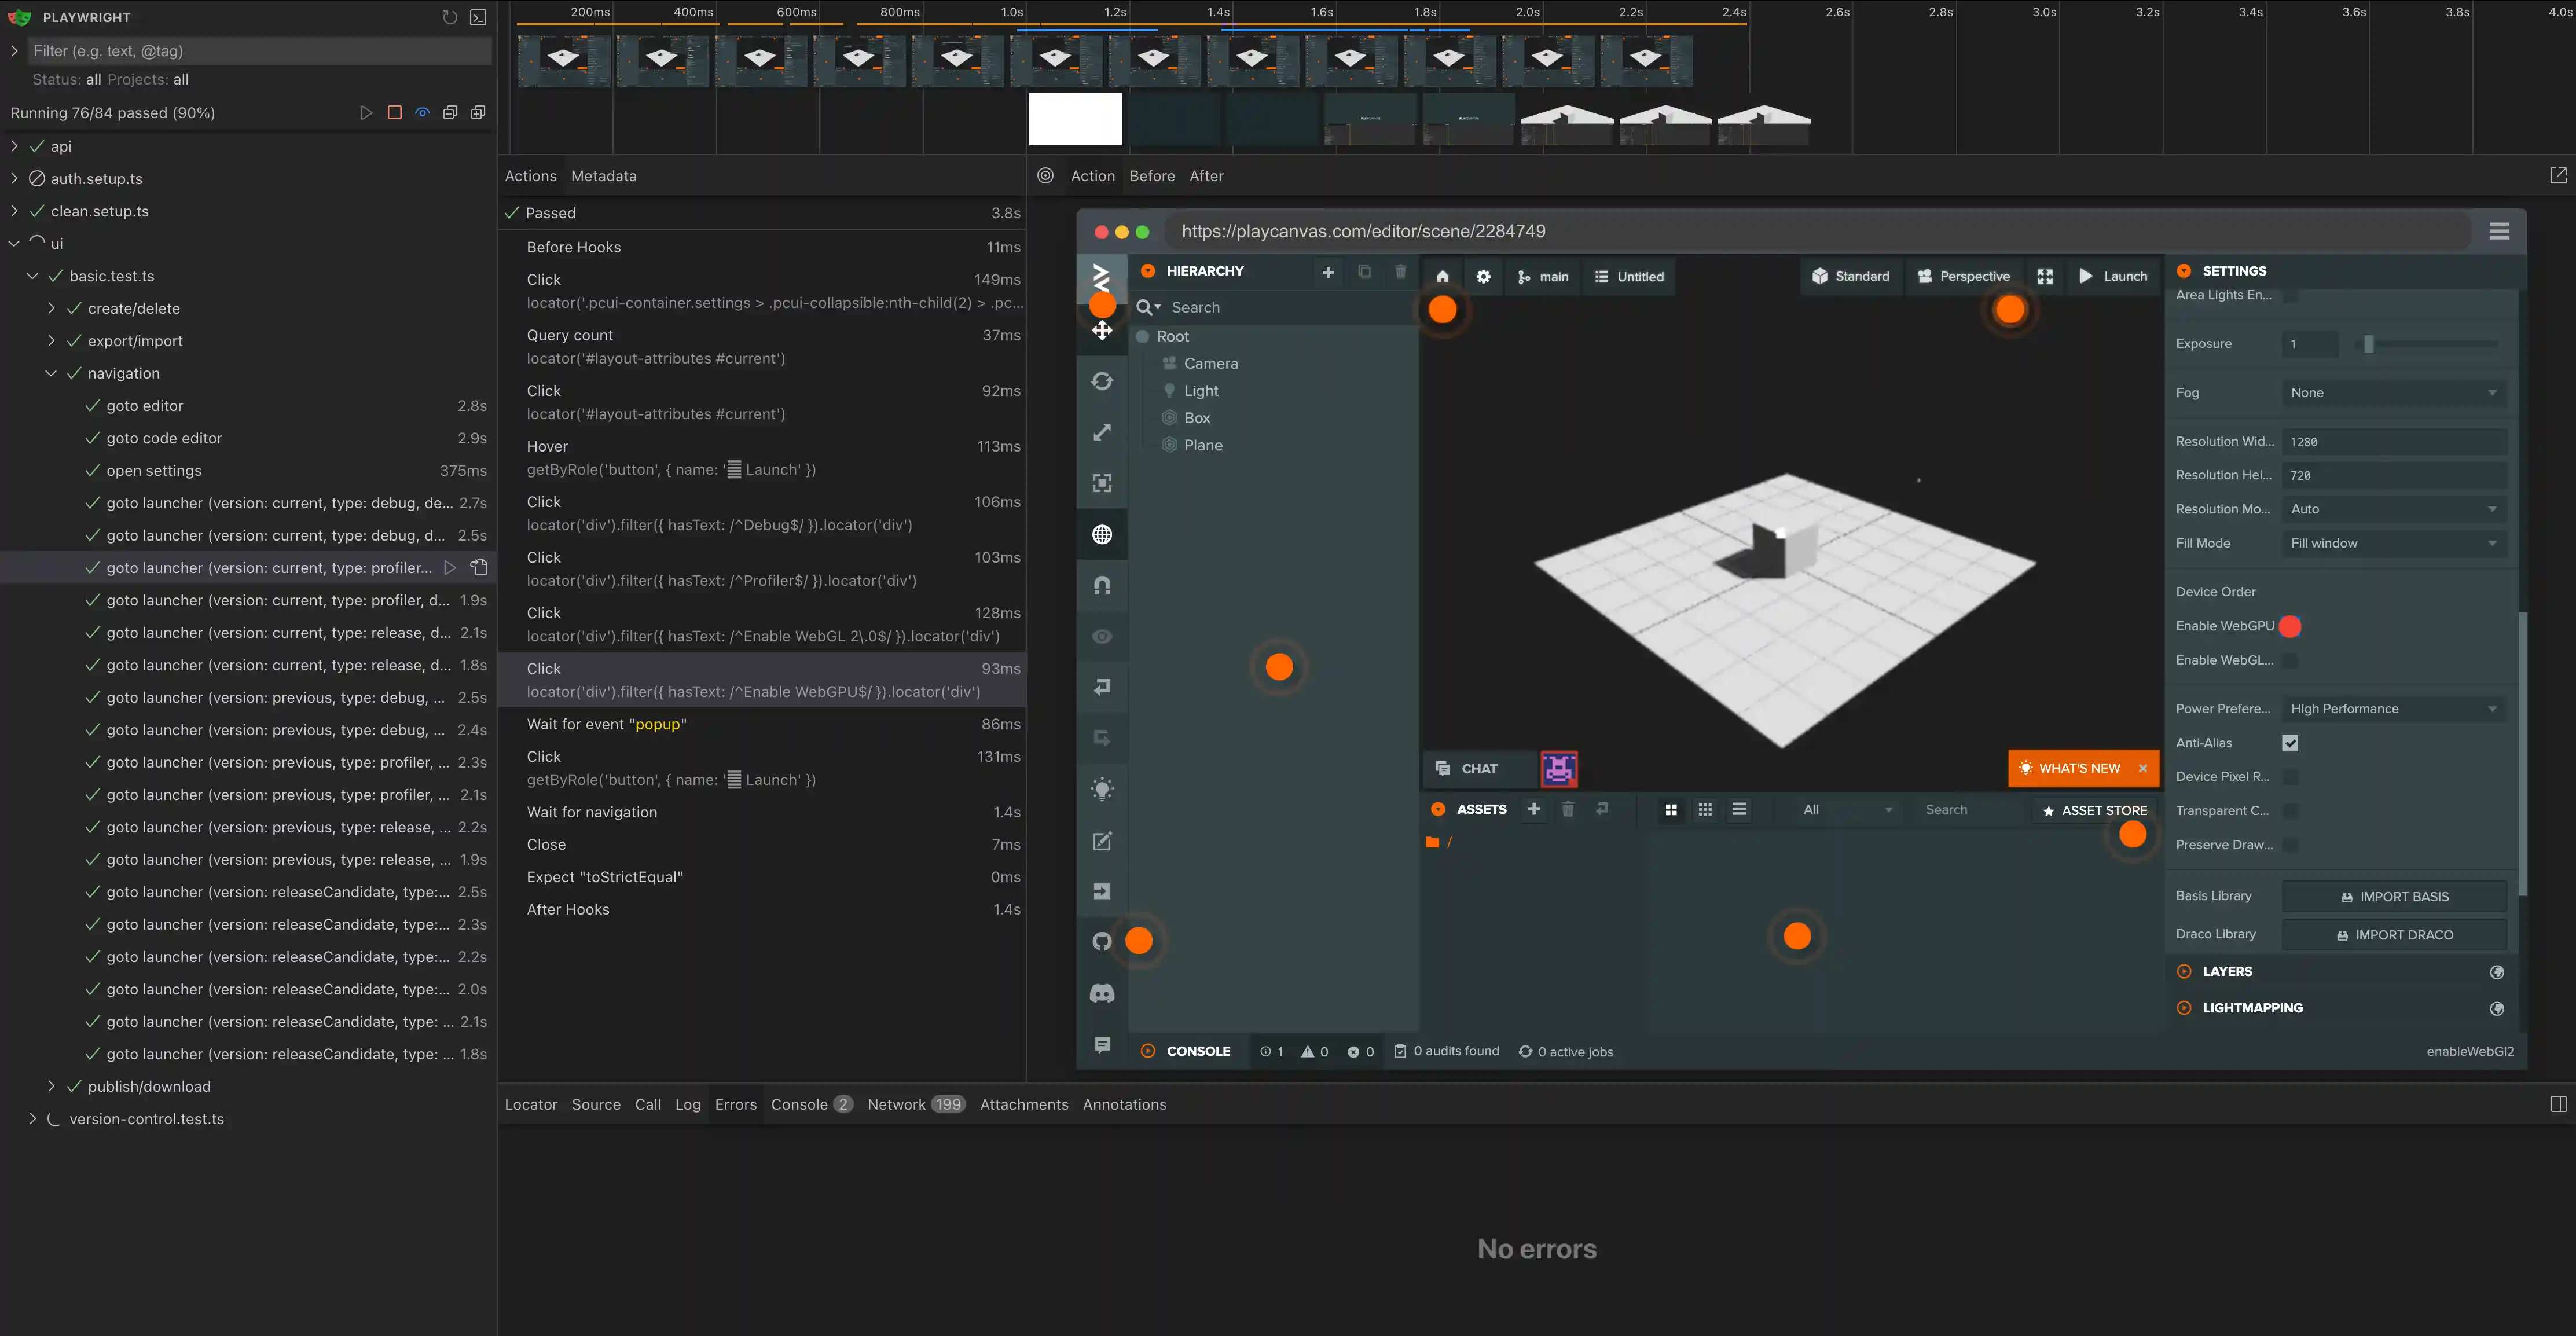Click the pick locator target icon
This screenshot has width=2576, height=1336.
pos(1045,176)
